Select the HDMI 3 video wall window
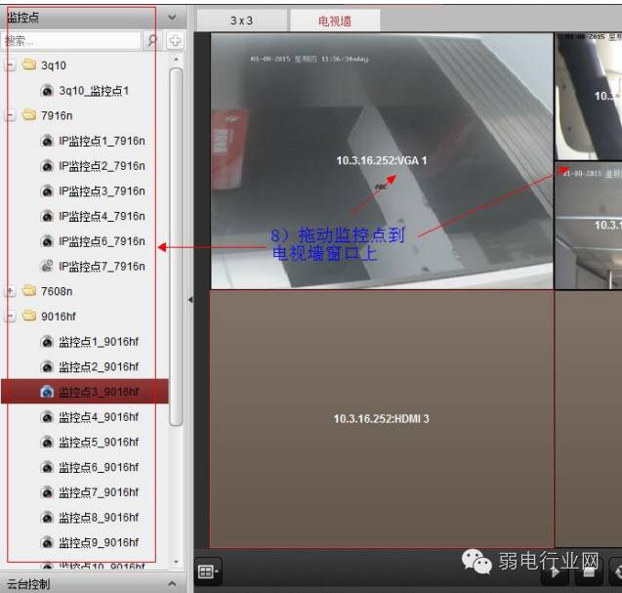 [x=382, y=419]
